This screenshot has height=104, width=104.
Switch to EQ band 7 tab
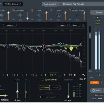pos(53,75)
